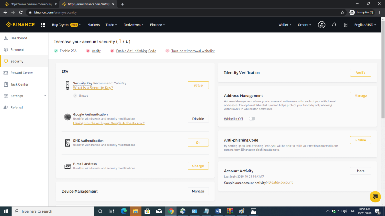Screen dimensions: 385x216
Task: Open 'What is a Security Key?' link
Action: tap(93, 88)
